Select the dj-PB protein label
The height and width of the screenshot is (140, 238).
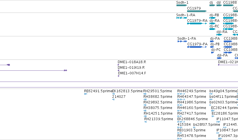215,44
